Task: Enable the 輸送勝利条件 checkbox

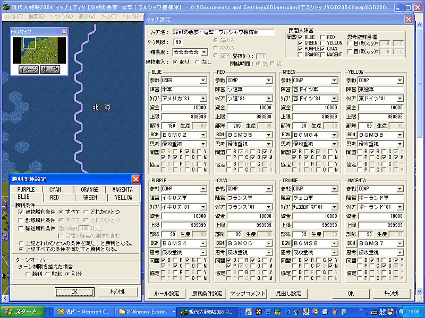Action: tap(21, 228)
